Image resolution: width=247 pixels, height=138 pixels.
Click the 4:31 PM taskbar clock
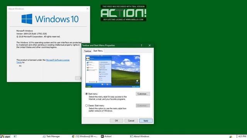[242, 136]
